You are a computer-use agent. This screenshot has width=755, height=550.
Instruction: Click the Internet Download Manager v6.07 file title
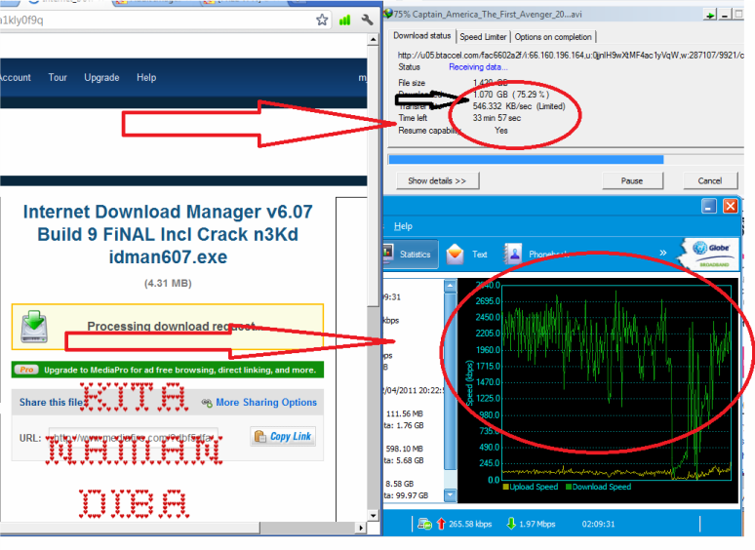click(168, 234)
